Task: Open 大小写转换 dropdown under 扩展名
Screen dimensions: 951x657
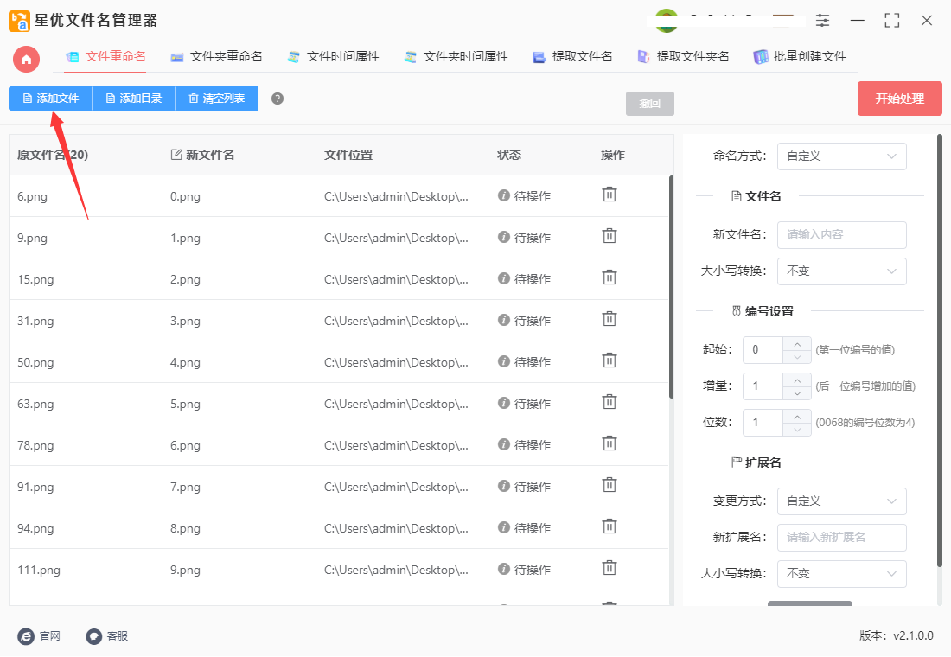Action: pyautogui.click(x=842, y=574)
